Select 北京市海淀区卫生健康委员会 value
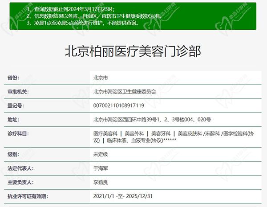This screenshot has height=207, width=267. [x=125, y=92]
